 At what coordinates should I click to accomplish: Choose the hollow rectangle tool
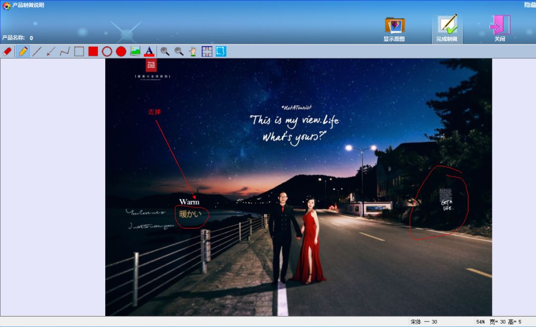tap(79, 51)
